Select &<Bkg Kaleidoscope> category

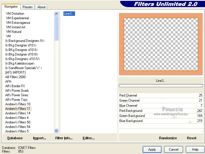[x=20, y=63]
